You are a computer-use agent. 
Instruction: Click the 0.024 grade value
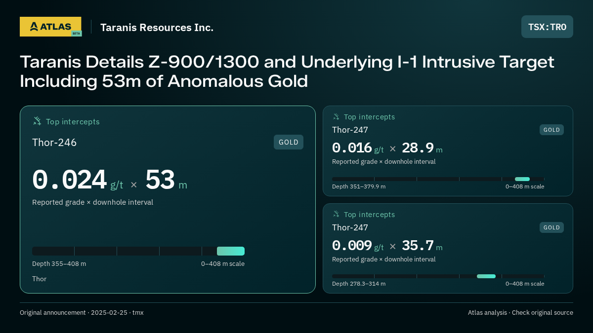(69, 180)
